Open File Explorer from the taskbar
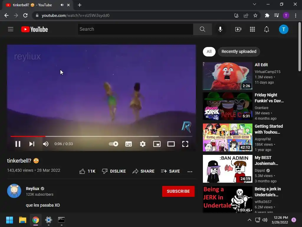This screenshot has width=302, height=227. [x=22, y=220]
